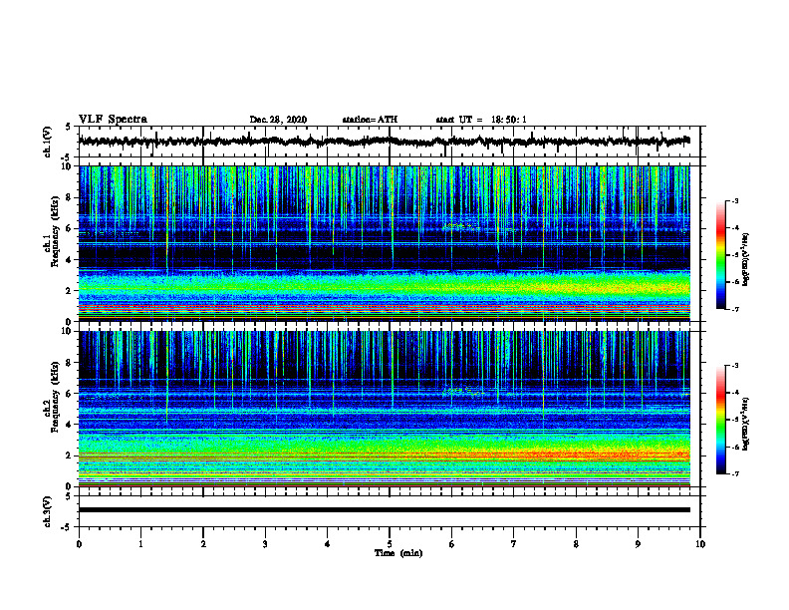Click the "-3" label on ch.2 color scale
The image size is (789, 610).
tap(734, 366)
